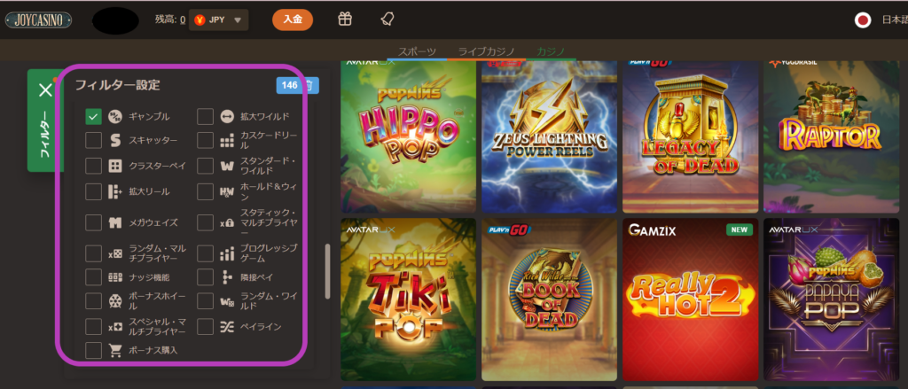Tick the 拡大リール checkbox
Screen dimensions: 908x389
pyautogui.click(x=93, y=191)
